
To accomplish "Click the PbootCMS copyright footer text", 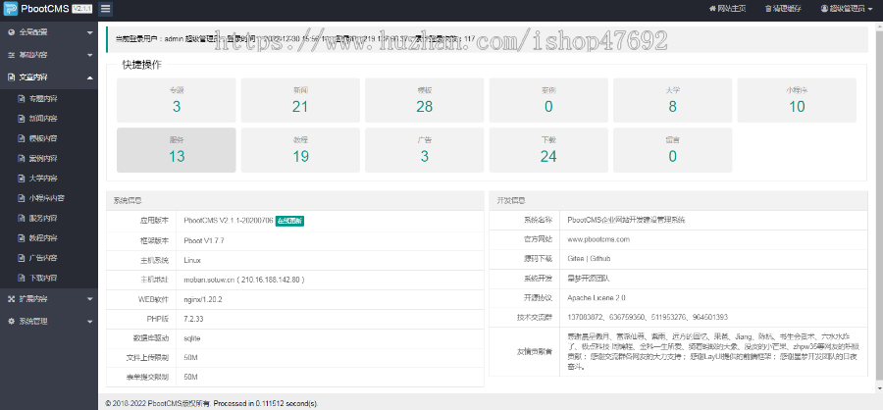I will [x=212, y=404].
